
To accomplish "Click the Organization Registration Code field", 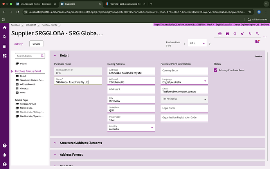I will (x=184, y=118).
